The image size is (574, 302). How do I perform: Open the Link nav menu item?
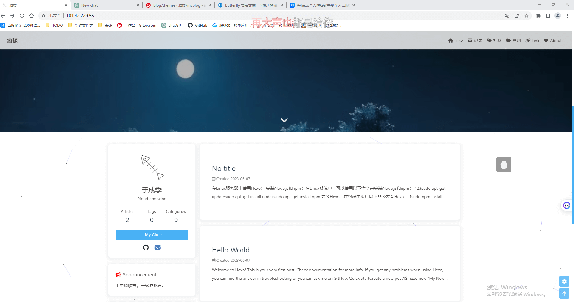pos(532,41)
